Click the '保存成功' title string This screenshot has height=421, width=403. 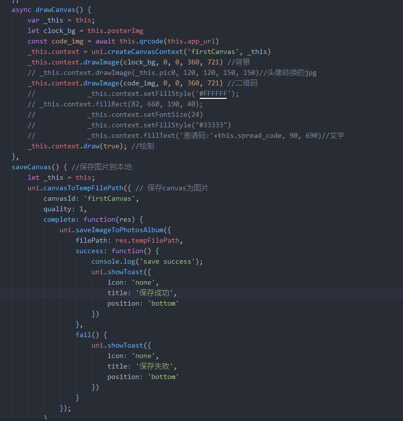pos(154,293)
